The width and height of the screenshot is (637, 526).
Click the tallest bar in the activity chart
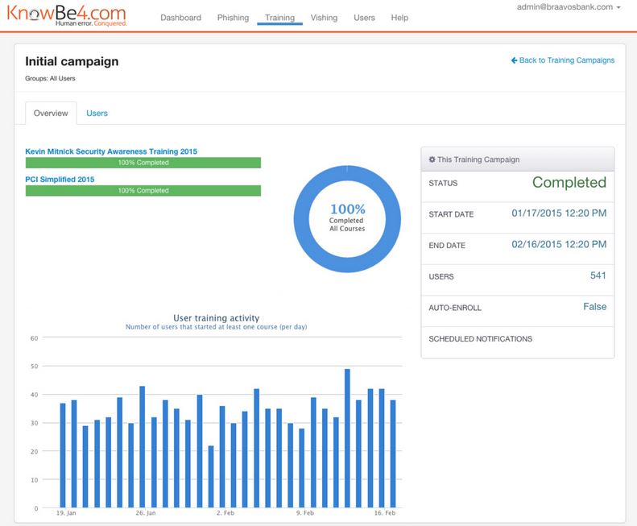[x=347, y=438]
